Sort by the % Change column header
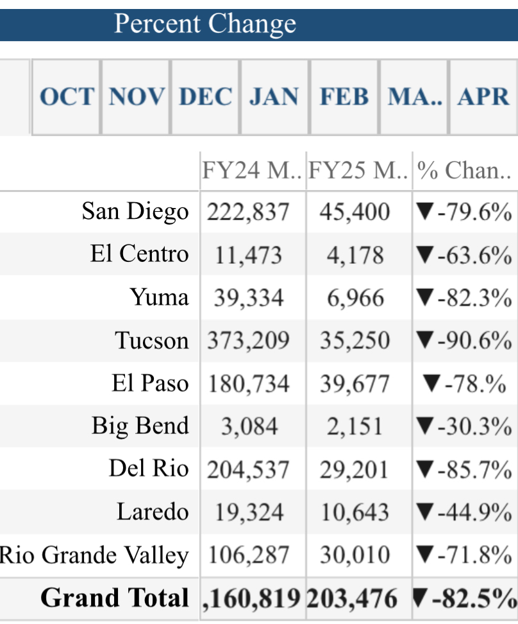The height and width of the screenshot is (624, 518). point(465,171)
